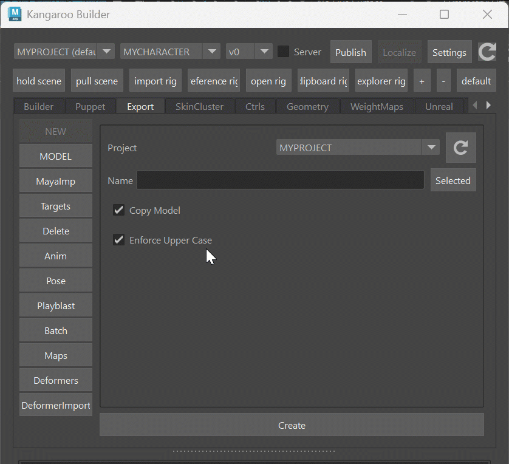Toggle the Server checkbox
The width and height of the screenshot is (509, 464).
[283, 52]
